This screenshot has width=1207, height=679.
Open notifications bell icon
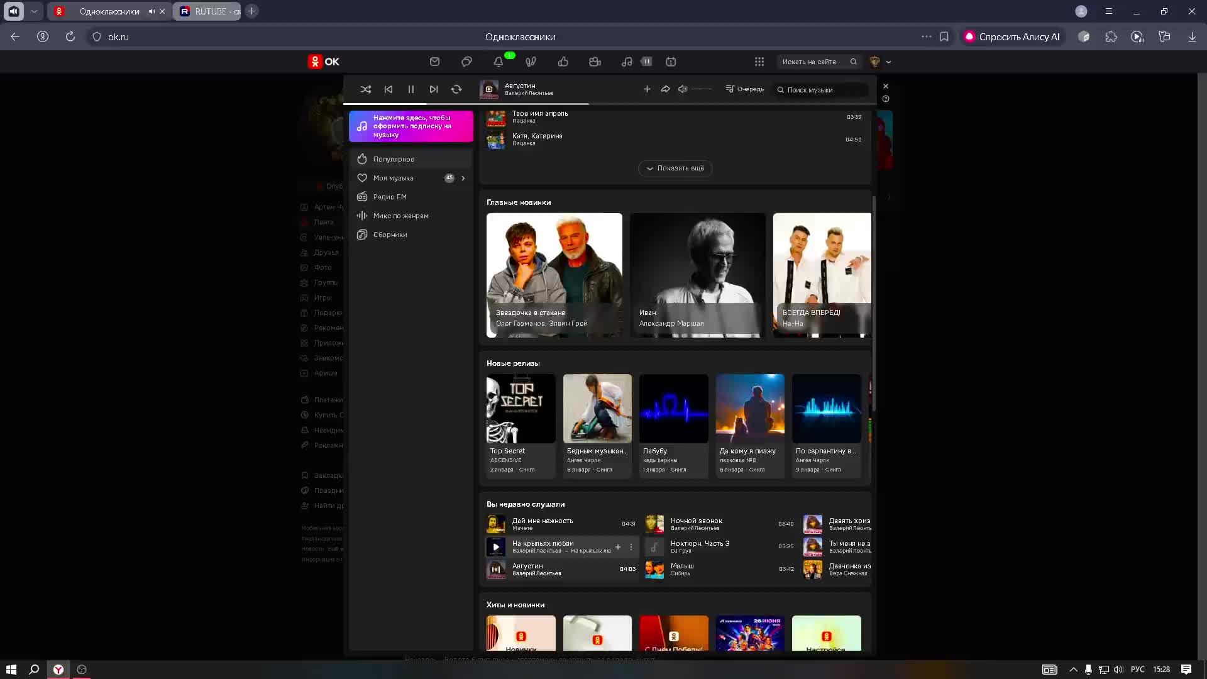pyautogui.click(x=499, y=62)
